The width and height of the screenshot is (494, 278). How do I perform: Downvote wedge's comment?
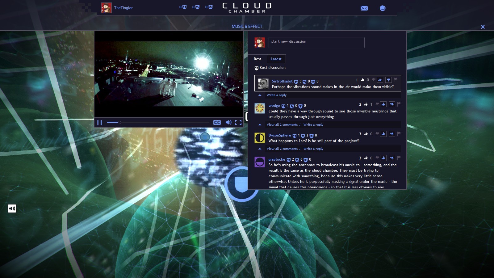tap(392, 104)
